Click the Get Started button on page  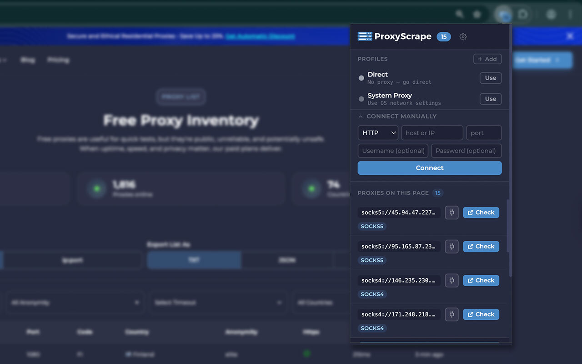pos(542,60)
